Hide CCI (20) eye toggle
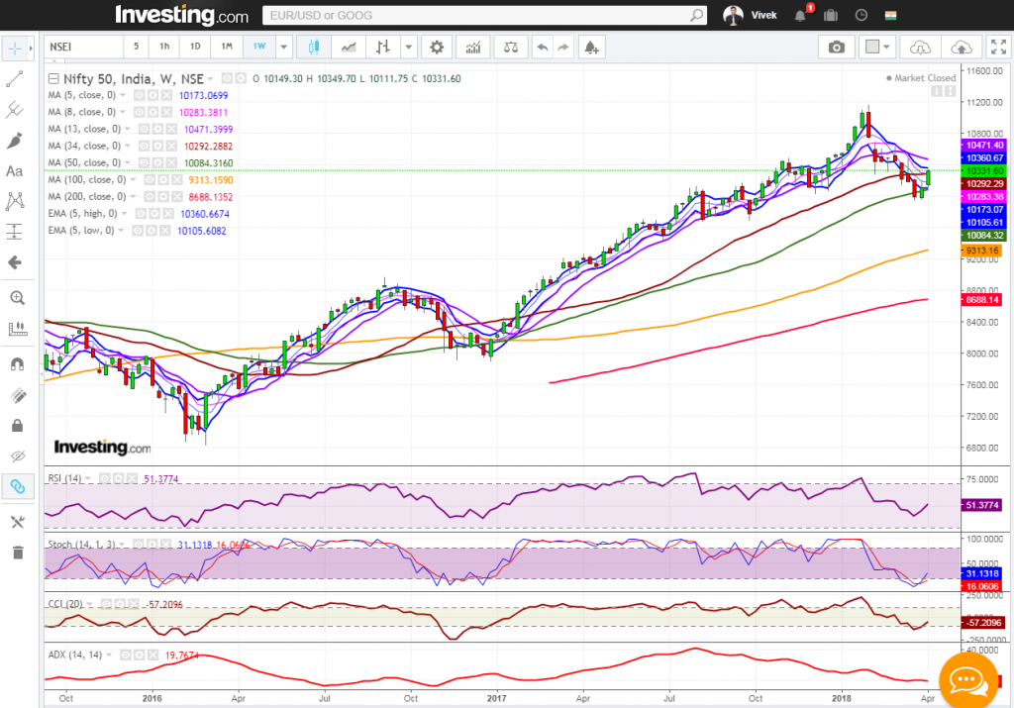 [105, 604]
